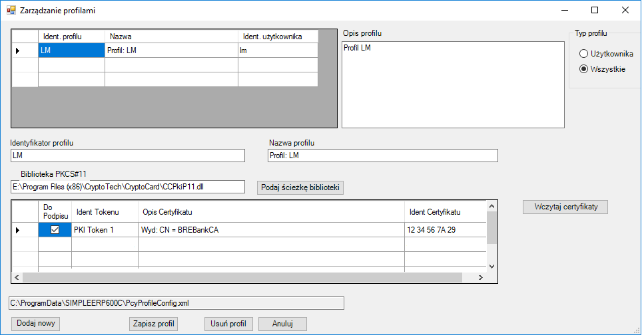Screen dimensions: 642x335
Task: Click the certificate grid horizontal scrollbar thumb
Action: click(242, 277)
